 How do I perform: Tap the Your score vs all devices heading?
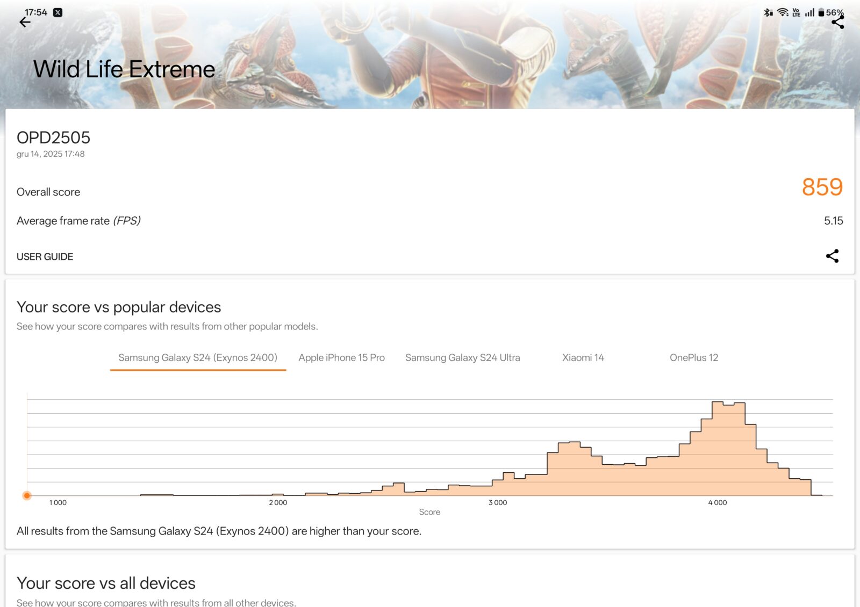106,583
